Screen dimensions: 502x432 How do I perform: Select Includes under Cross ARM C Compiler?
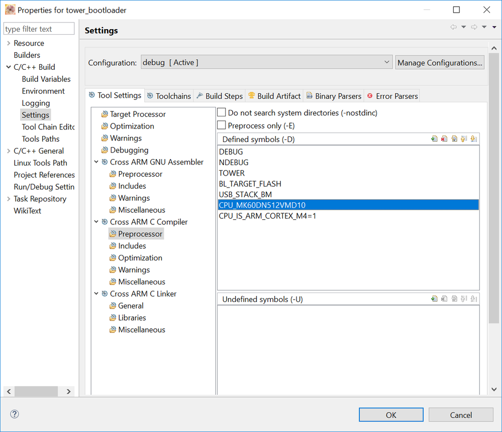click(x=132, y=245)
